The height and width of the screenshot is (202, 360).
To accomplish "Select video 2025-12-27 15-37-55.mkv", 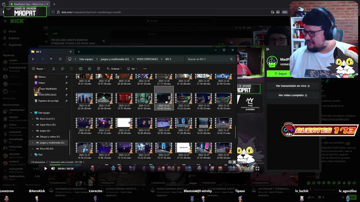I will click(164, 151).
